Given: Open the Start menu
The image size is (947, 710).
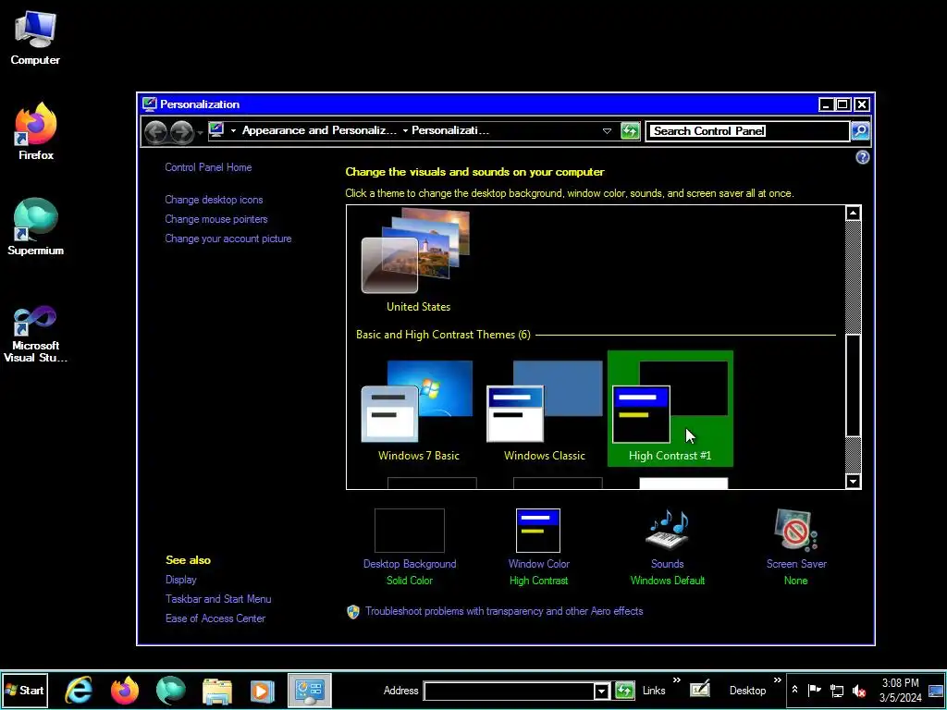Looking at the screenshot, I should coord(25,690).
